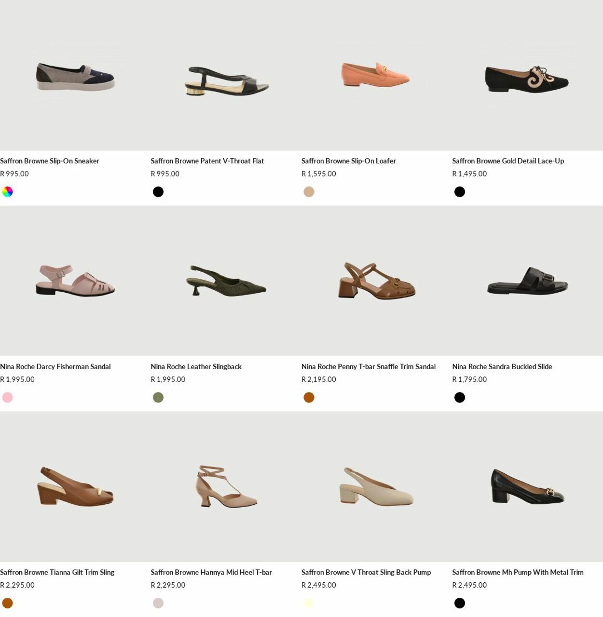Pick cream swatch for V Throat Sling Back Pump
Screen dimensions: 603x617
click(x=309, y=603)
